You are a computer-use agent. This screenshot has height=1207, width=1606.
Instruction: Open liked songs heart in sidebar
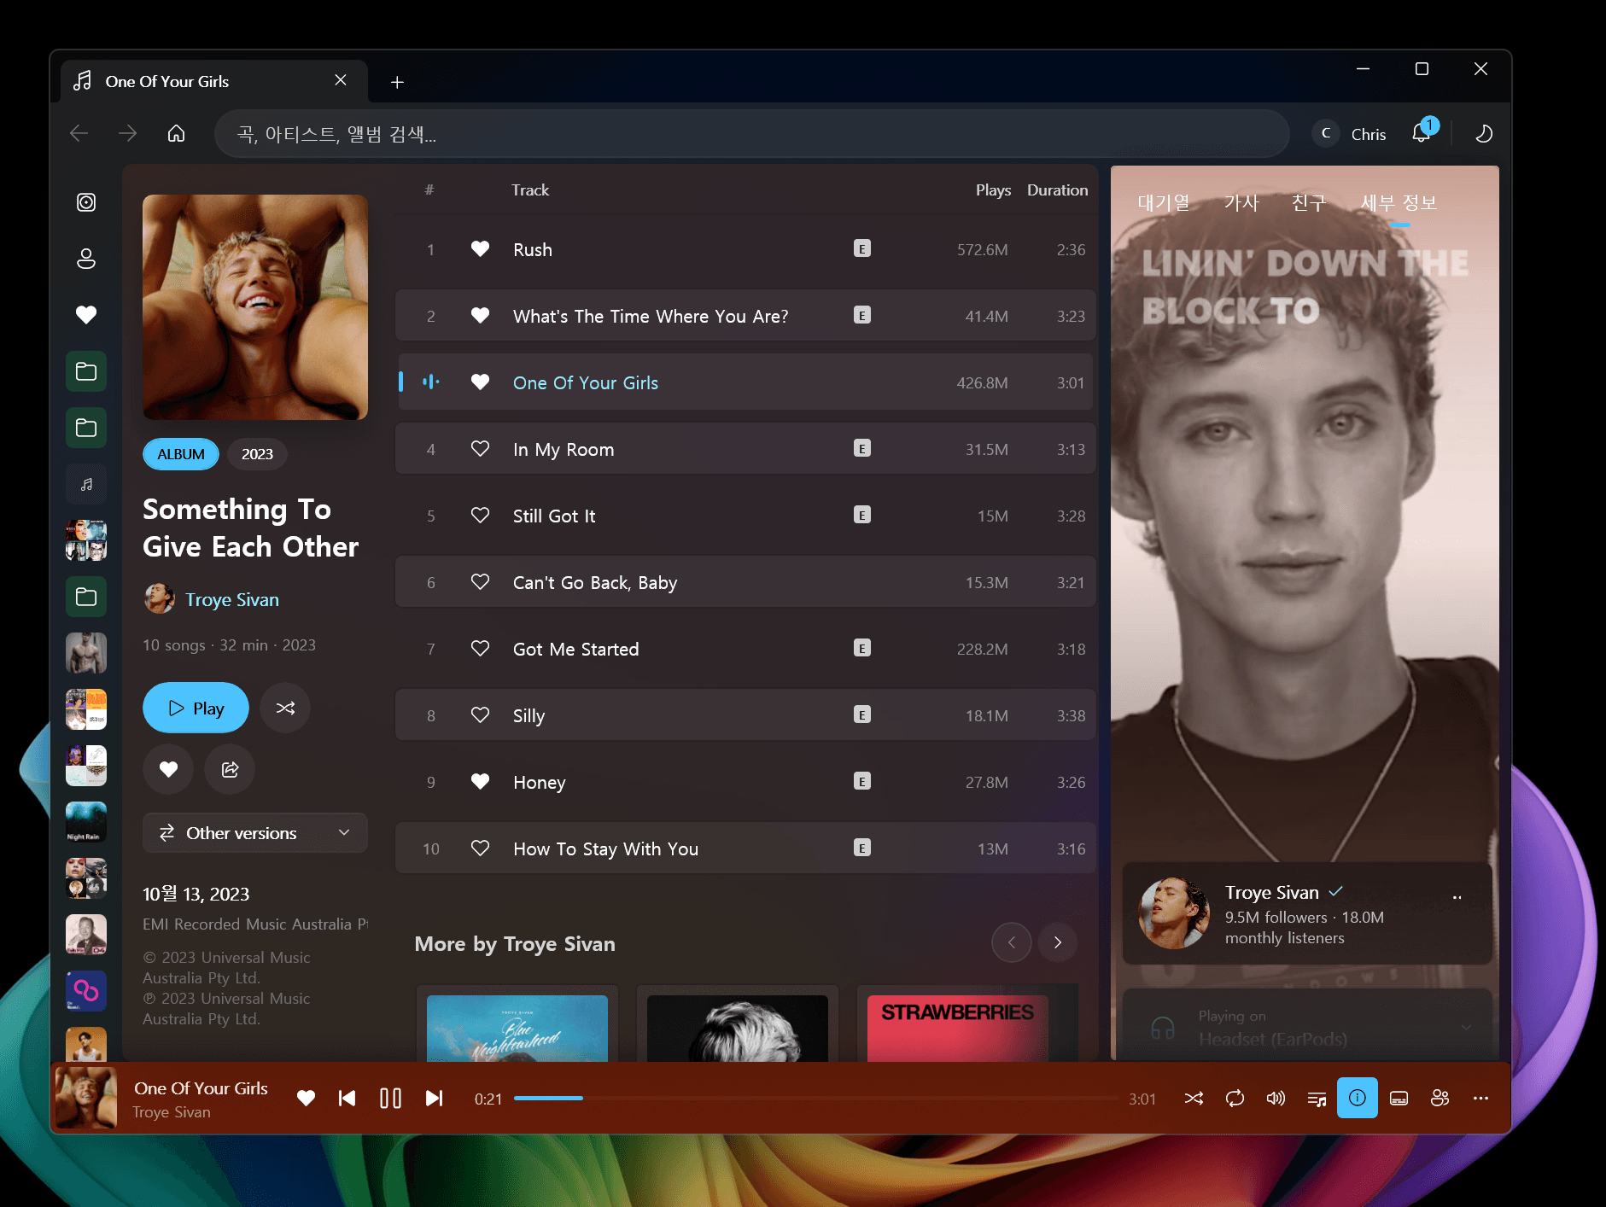coord(86,315)
